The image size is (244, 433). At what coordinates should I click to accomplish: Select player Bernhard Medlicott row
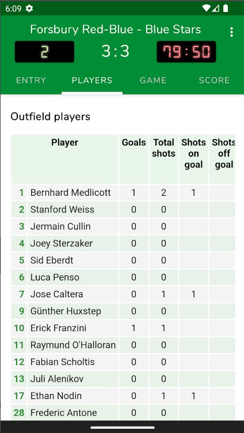click(123, 193)
